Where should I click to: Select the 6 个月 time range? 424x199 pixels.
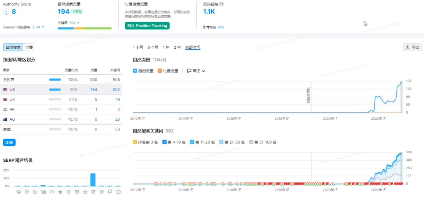153,47
